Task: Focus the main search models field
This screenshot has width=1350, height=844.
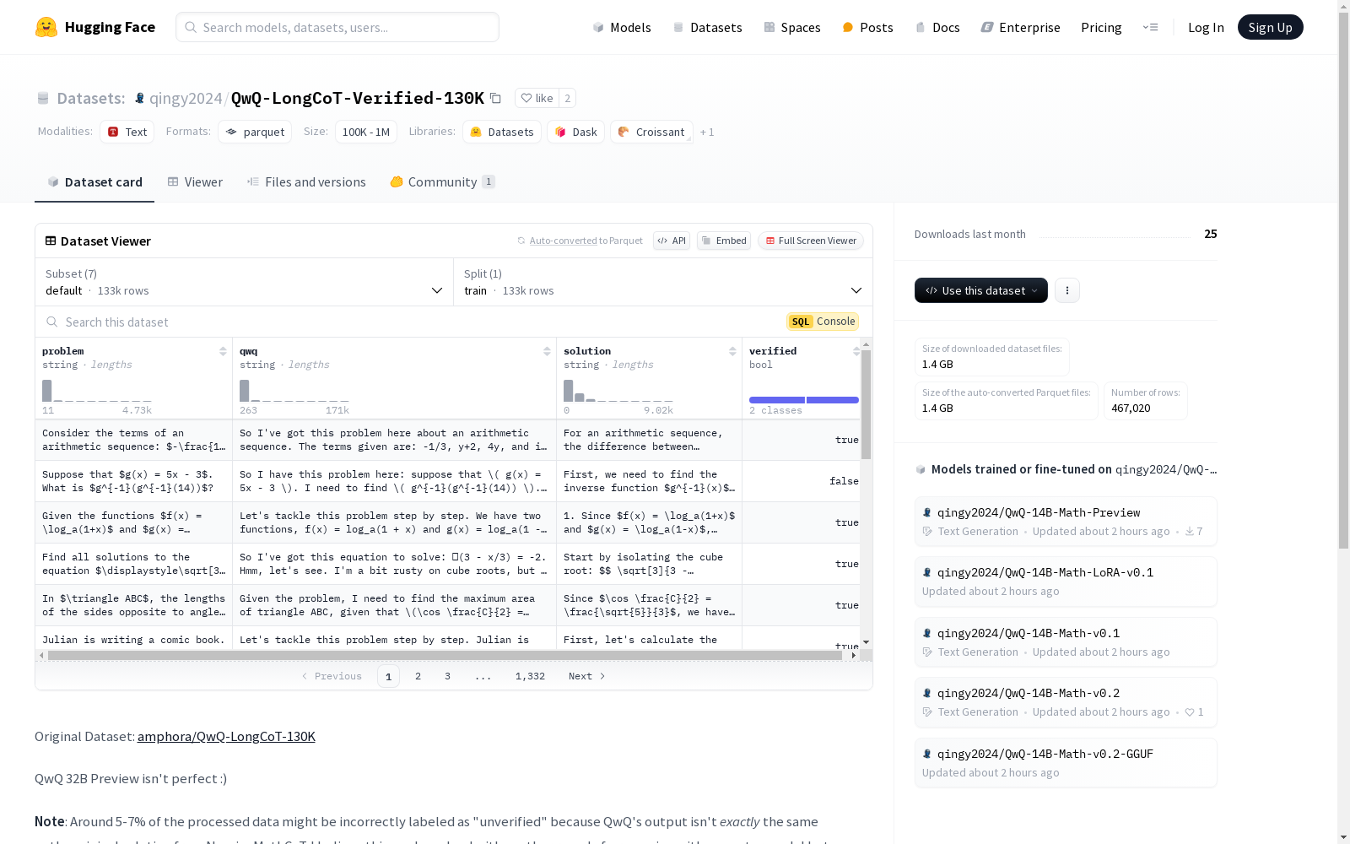Action: tap(337, 27)
